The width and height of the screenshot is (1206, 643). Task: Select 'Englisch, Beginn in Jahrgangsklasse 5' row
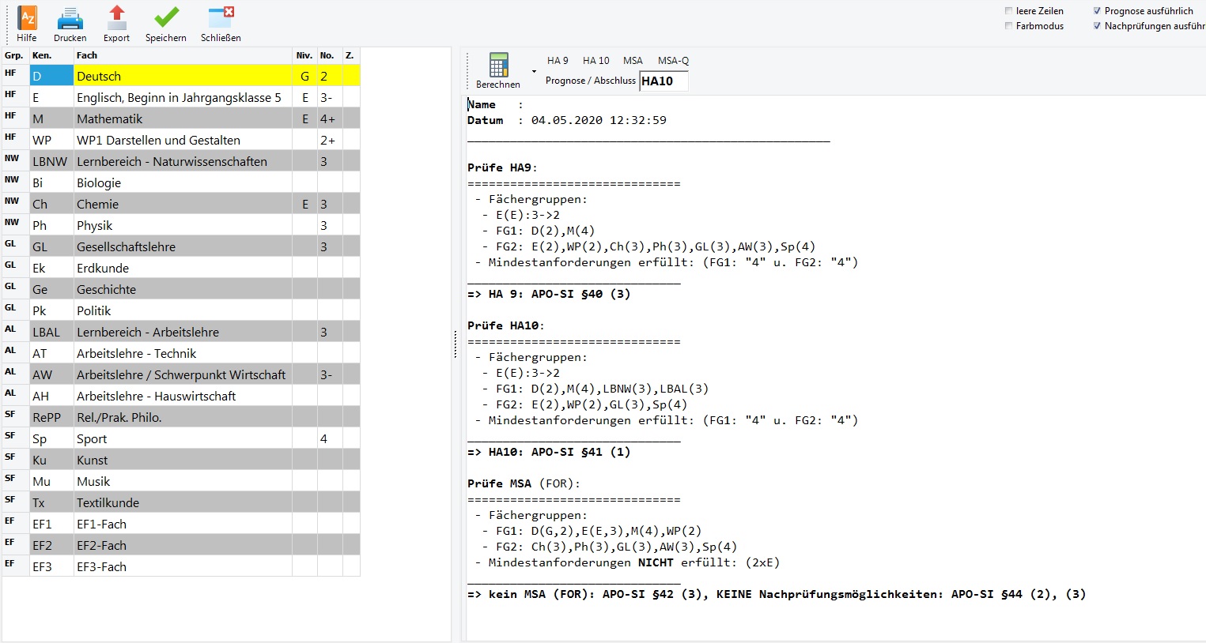pyautogui.click(x=181, y=97)
